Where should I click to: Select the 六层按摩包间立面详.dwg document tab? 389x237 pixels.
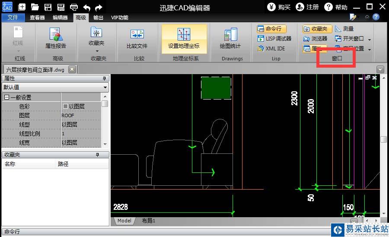(x=35, y=70)
